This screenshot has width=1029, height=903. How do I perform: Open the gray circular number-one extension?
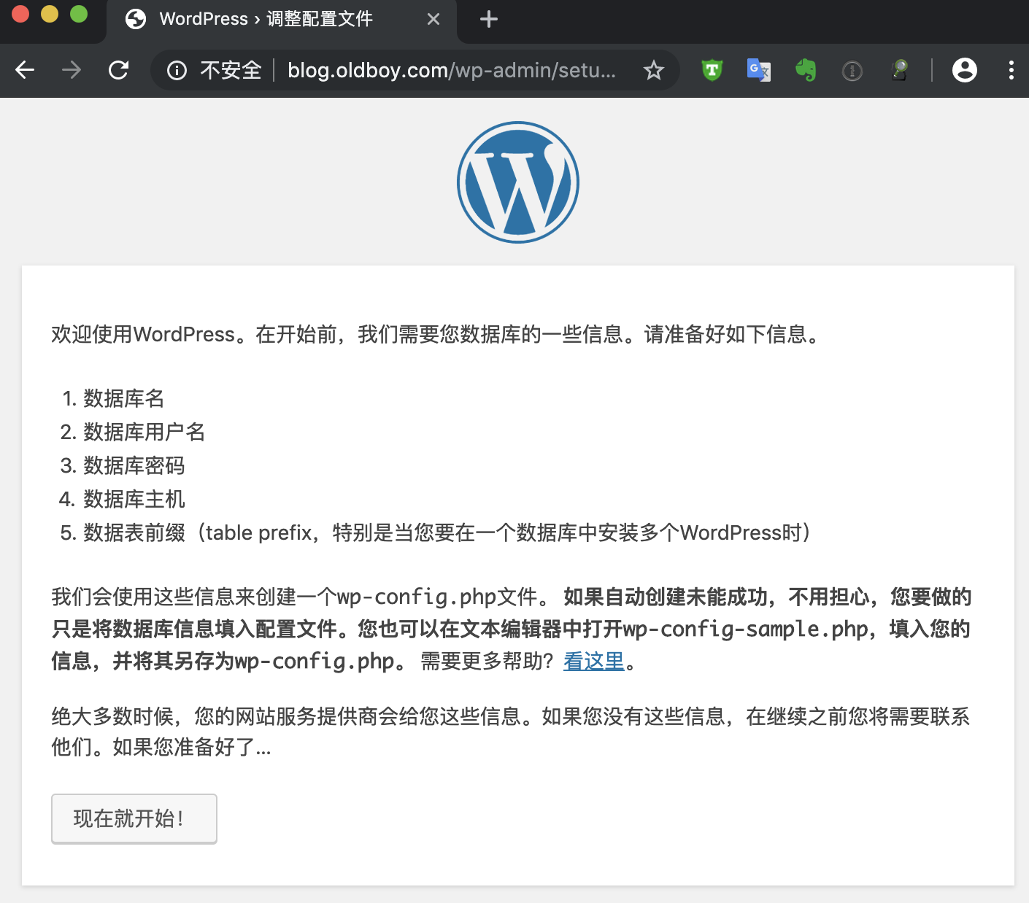point(852,71)
